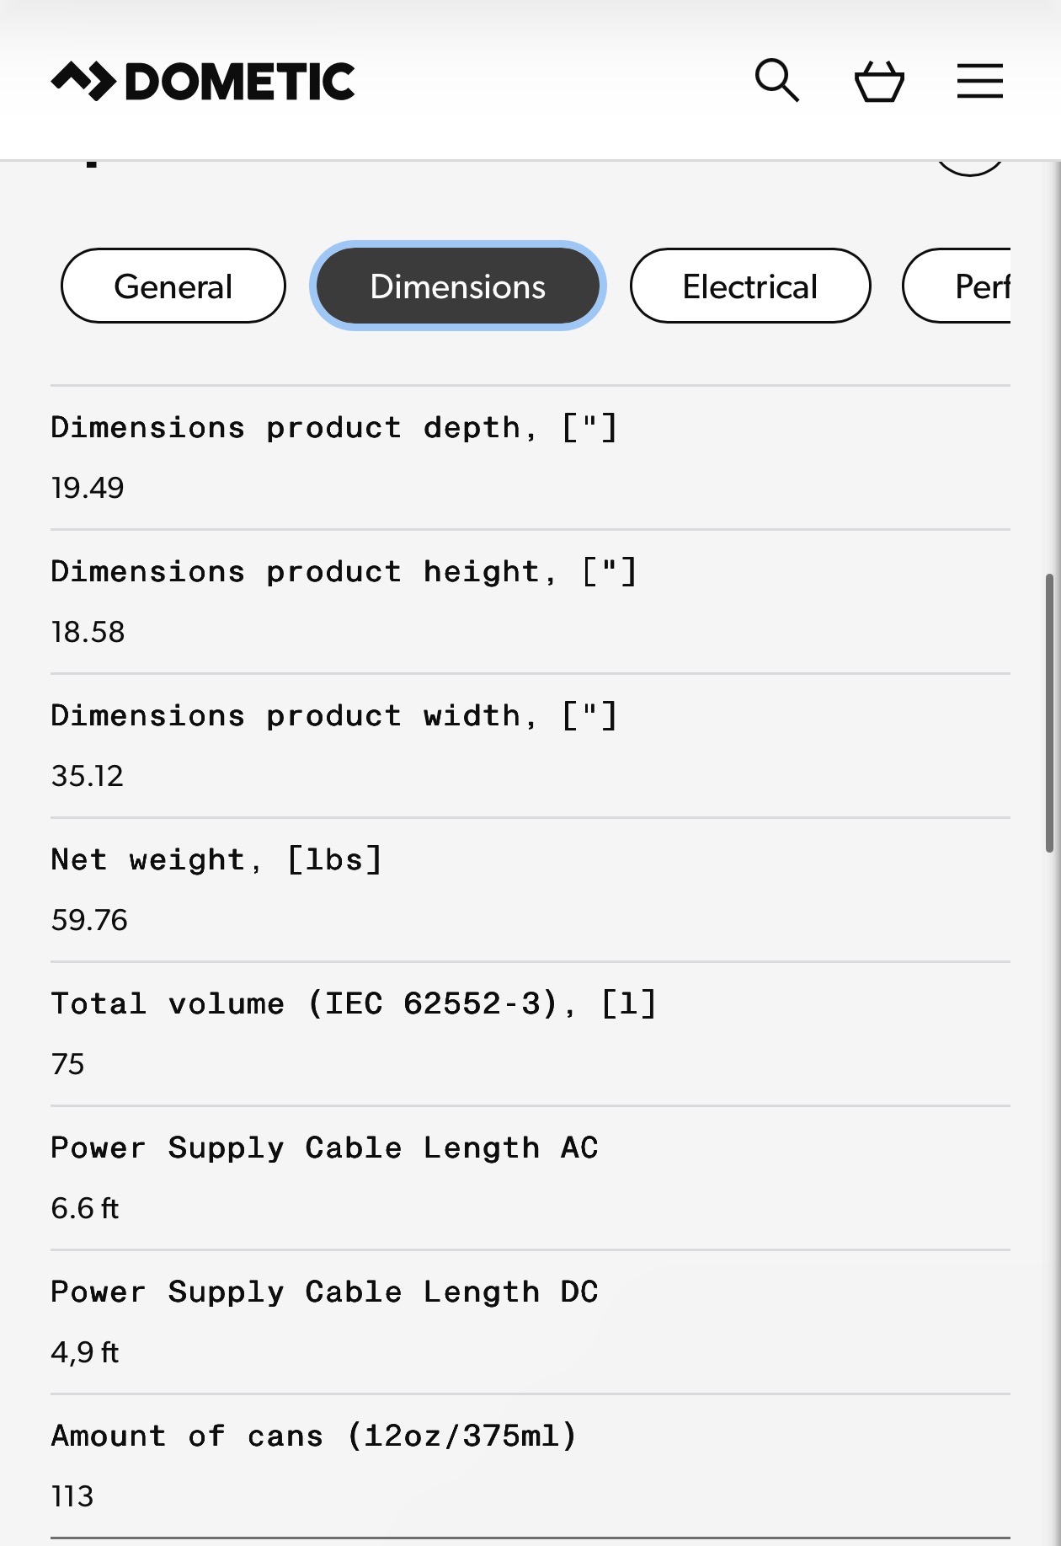1061x1546 pixels.
Task: Click the 18.58 height value
Action: 88,632
